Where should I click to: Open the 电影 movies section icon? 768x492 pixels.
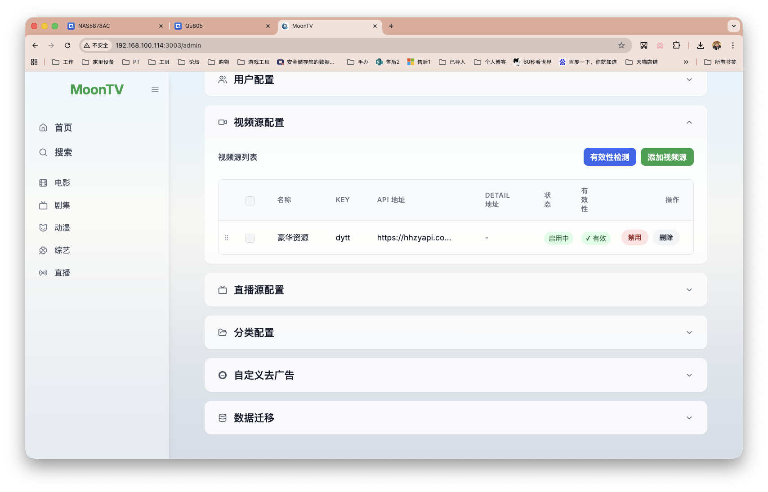tap(43, 182)
